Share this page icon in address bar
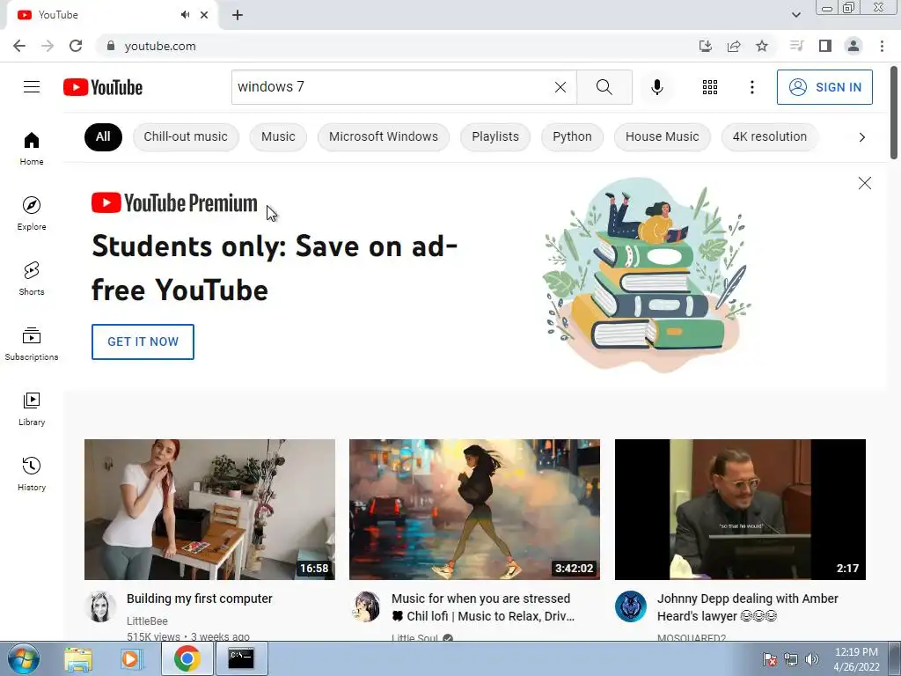The width and height of the screenshot is (901, 676). pos(734,46)
